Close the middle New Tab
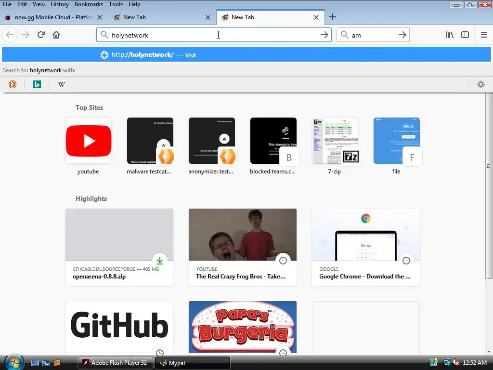 208,17
